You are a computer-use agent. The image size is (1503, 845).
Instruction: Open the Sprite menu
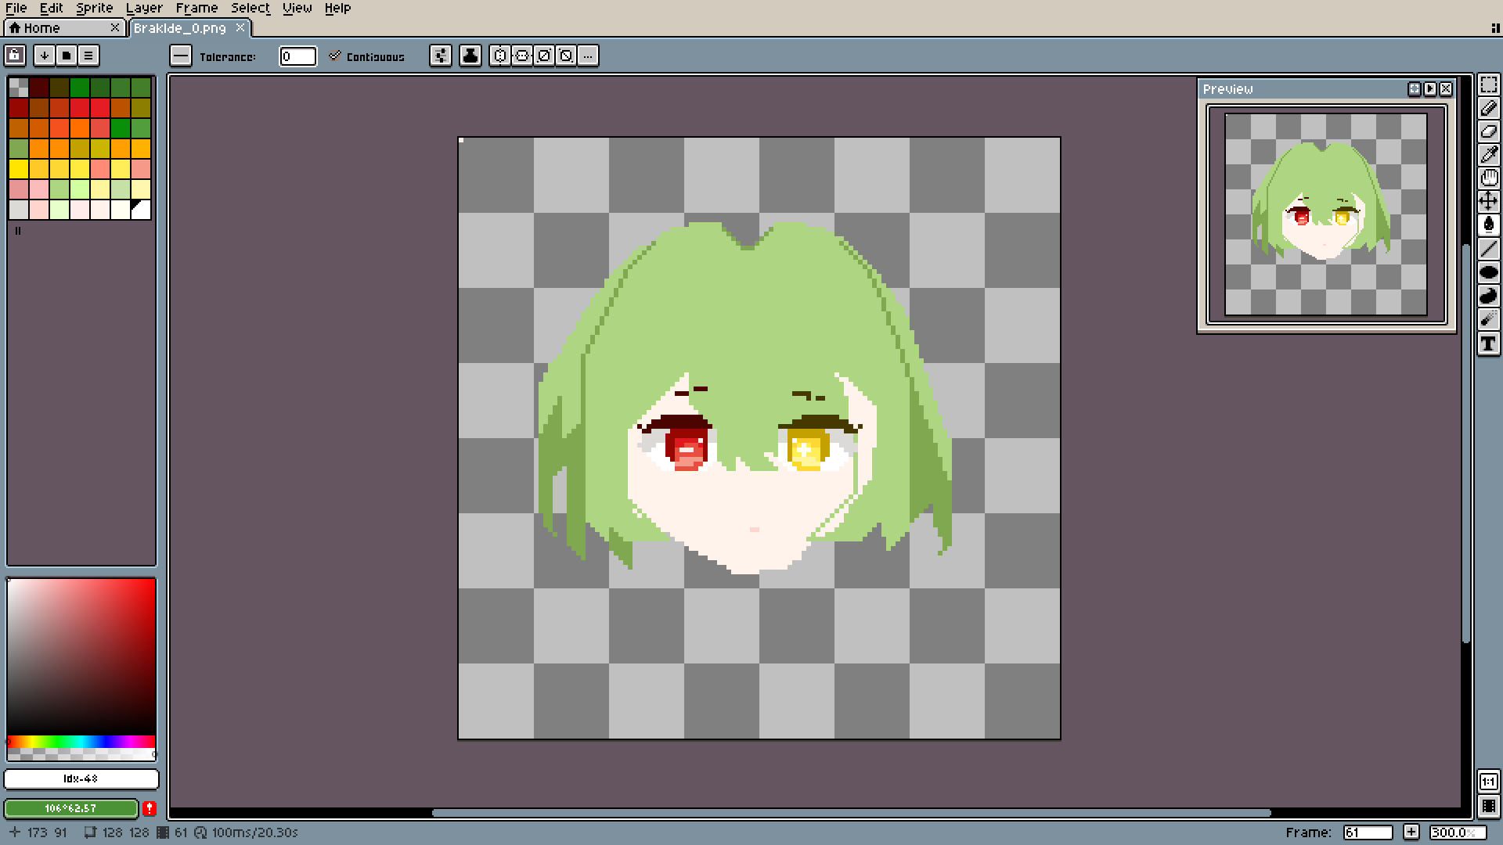(x=94, y=8)
